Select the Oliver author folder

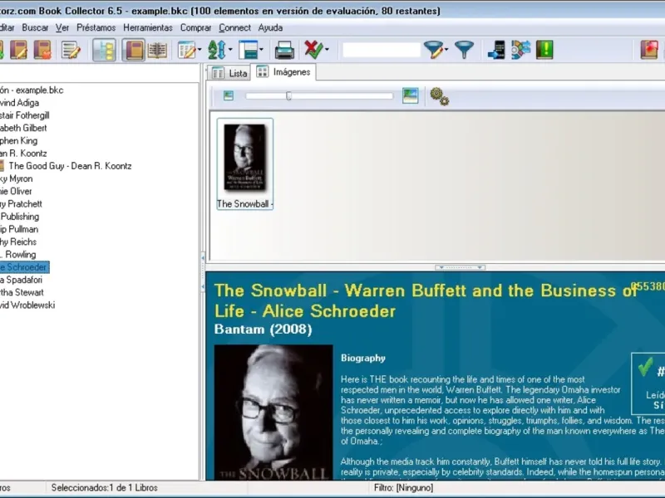click(x=16, y=192)
